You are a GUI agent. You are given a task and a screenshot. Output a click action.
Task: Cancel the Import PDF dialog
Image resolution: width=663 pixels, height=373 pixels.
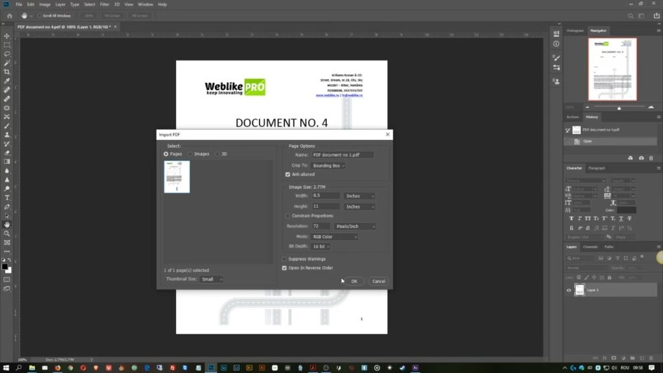(379, 281)
